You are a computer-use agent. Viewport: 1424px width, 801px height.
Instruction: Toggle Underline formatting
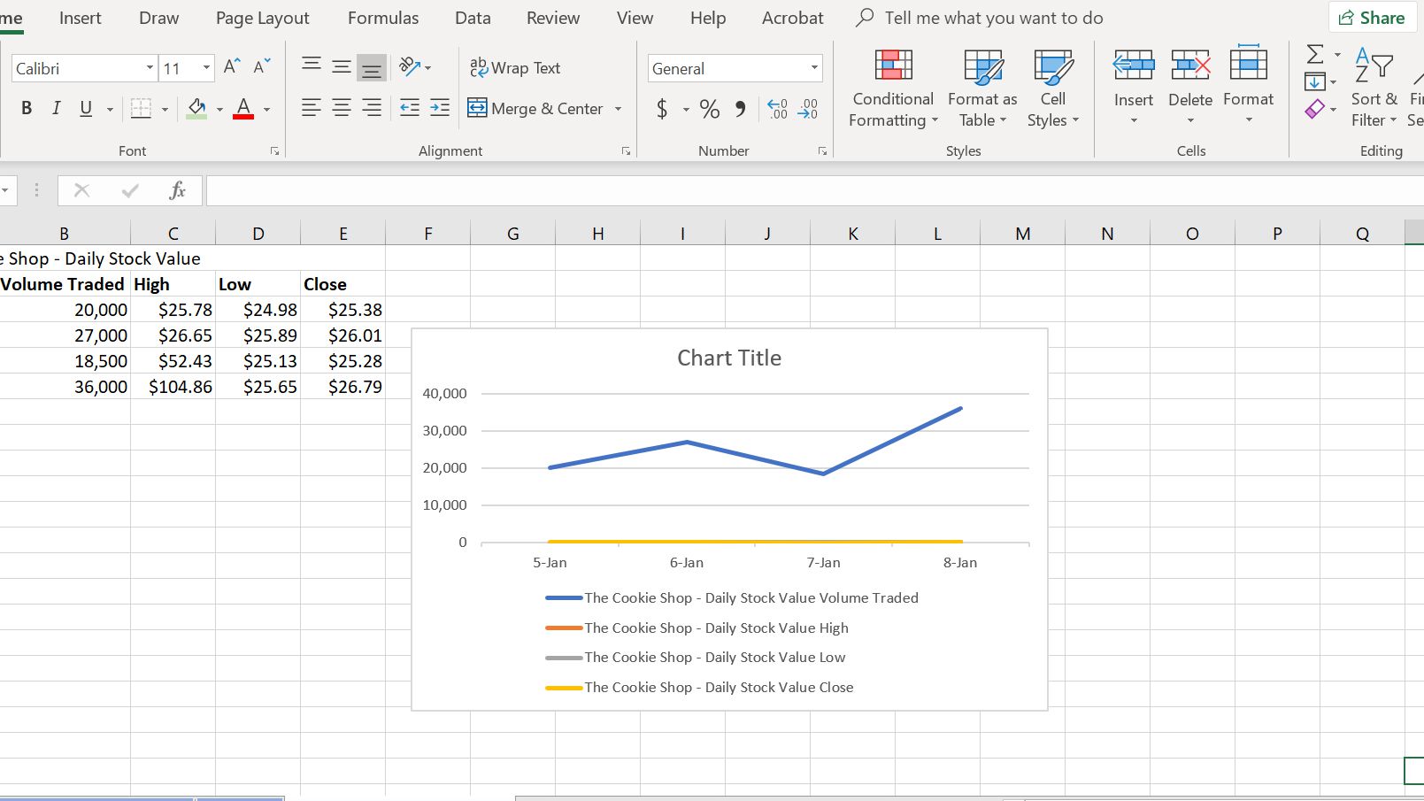coord(86,108)
